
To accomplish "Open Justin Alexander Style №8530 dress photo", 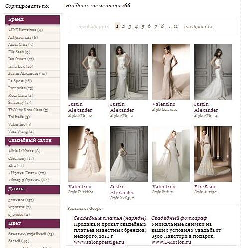I will coord(87,72).
